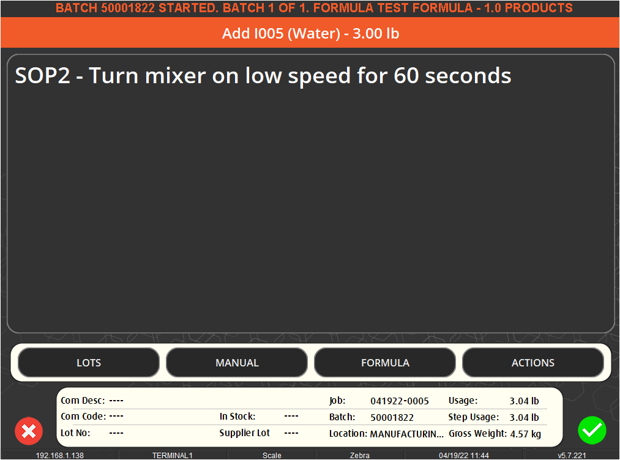This screenshot has width=620, height=460.
Task: Click the version v5.7.221 label
Action: click(x=572, y=455)
